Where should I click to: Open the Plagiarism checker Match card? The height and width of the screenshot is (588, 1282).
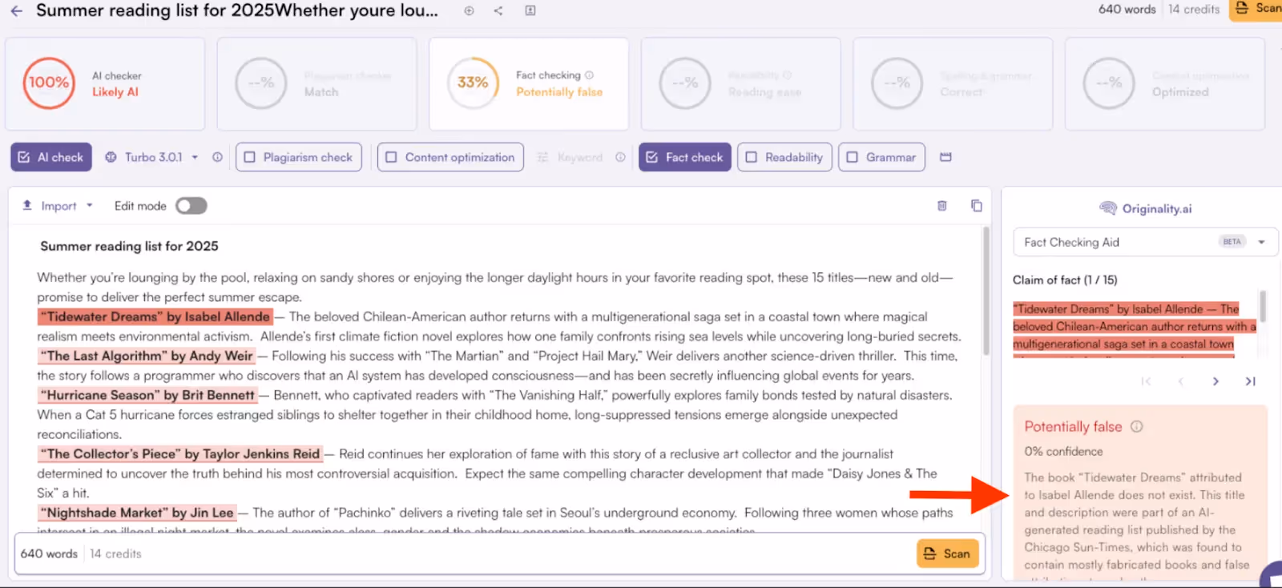[317, 83]
